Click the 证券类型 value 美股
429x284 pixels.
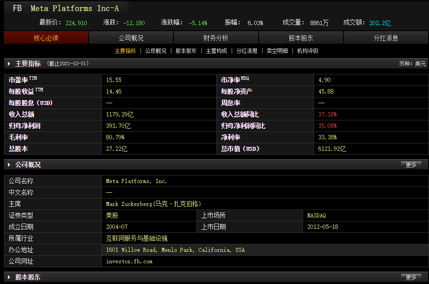click(x=112, y=216)
